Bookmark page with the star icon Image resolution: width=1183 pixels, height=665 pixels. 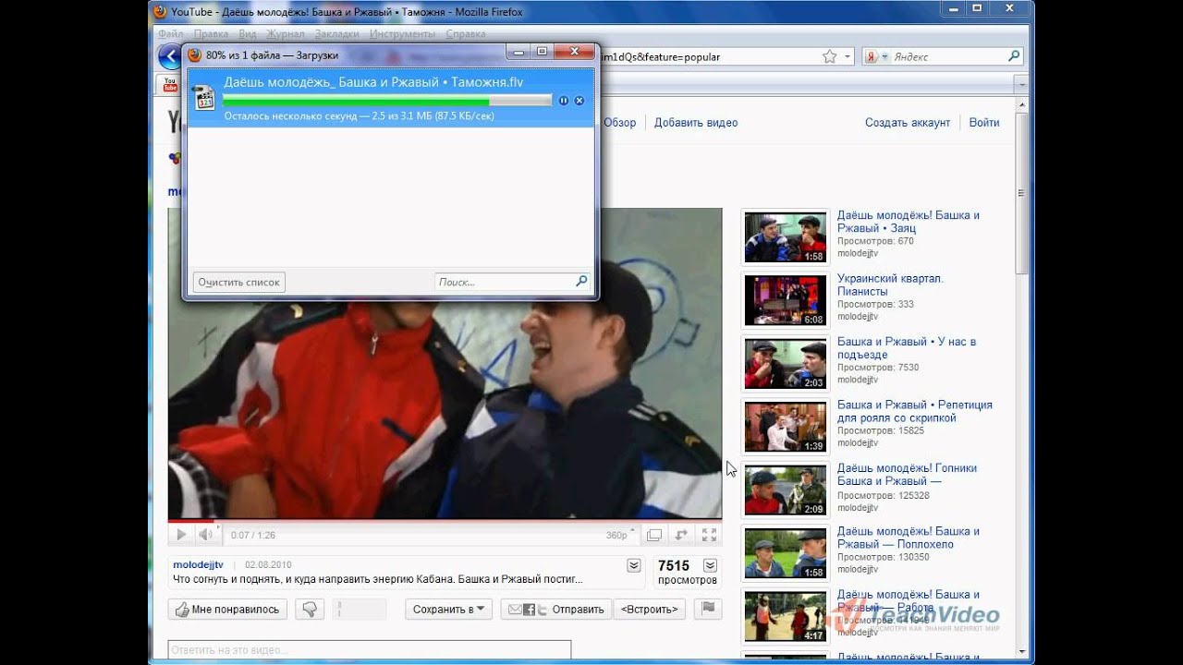coord(830,56)
